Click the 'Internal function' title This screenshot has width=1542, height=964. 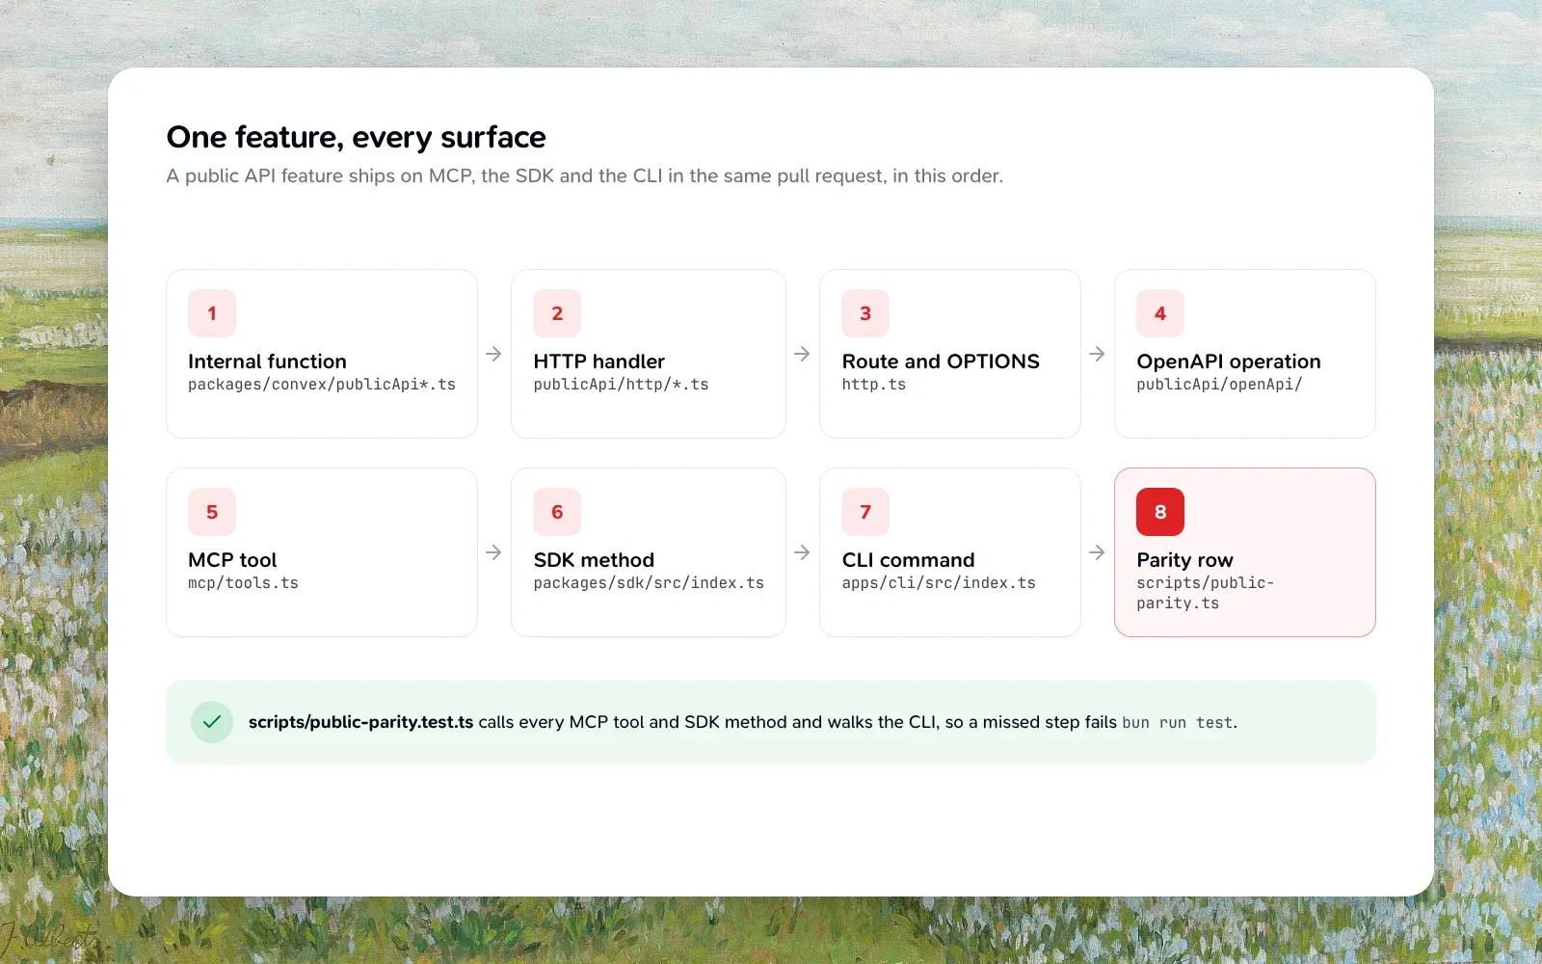pos(267,361)
